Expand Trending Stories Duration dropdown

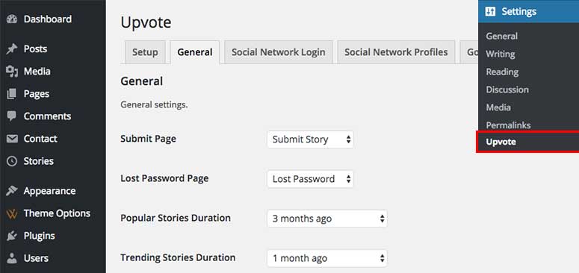(x=327, y=258)
